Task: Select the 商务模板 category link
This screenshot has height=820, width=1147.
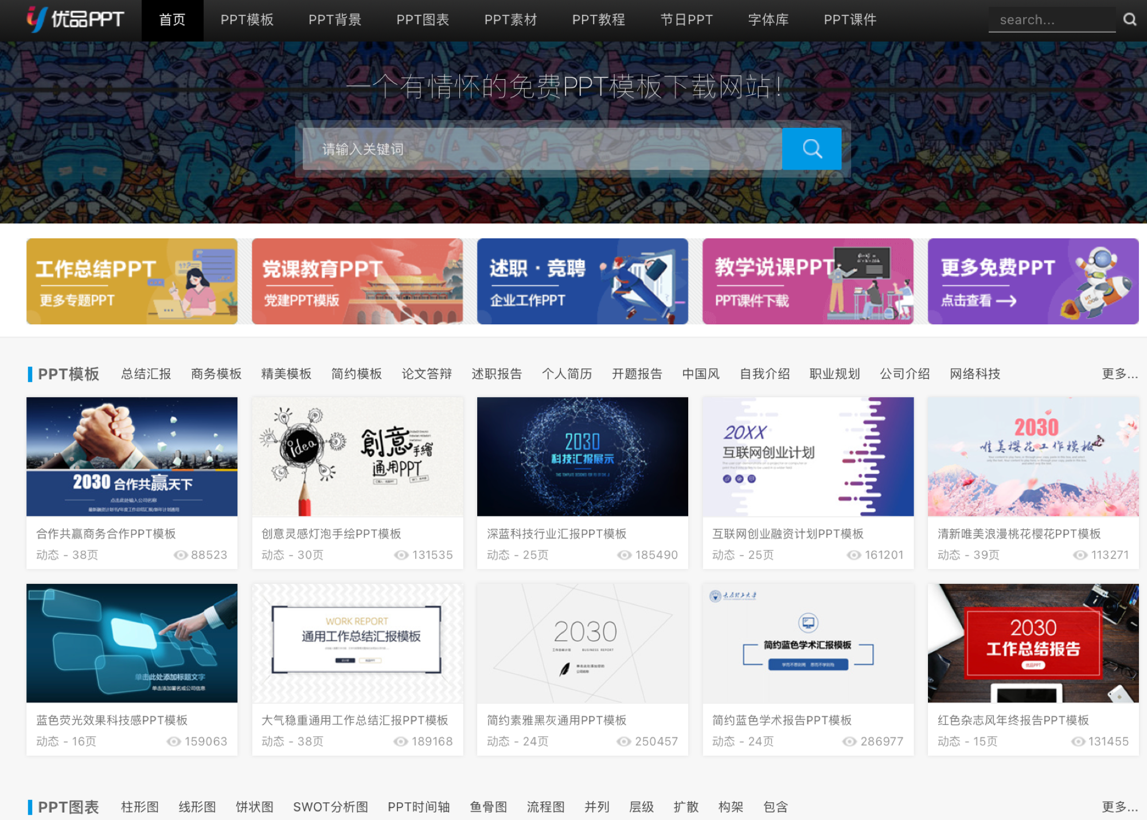Action: click(216, 374)
